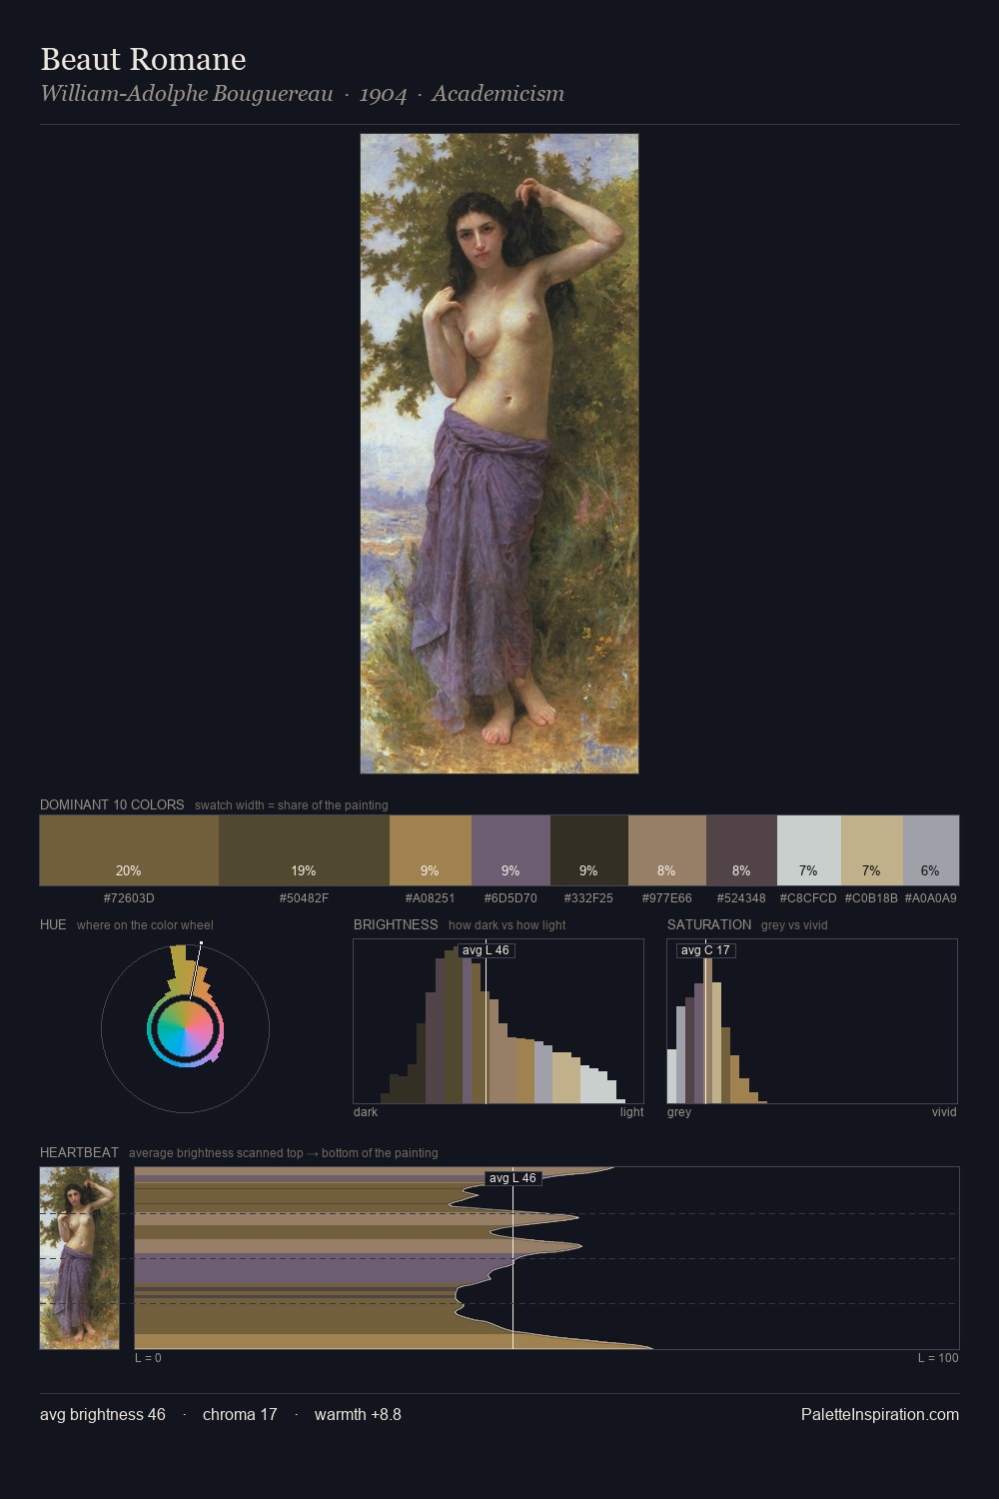
Task: Click the 'HEARTBEAT' section heading
Action: point(79,1152)
